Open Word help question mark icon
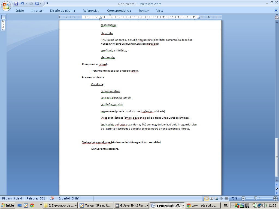The width and height of the screenshot is (279, 209). pos(276,10)
